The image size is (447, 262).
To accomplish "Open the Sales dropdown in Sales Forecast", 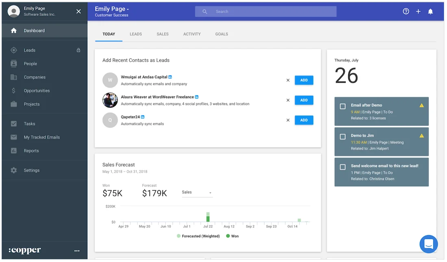I will (197, 192).
